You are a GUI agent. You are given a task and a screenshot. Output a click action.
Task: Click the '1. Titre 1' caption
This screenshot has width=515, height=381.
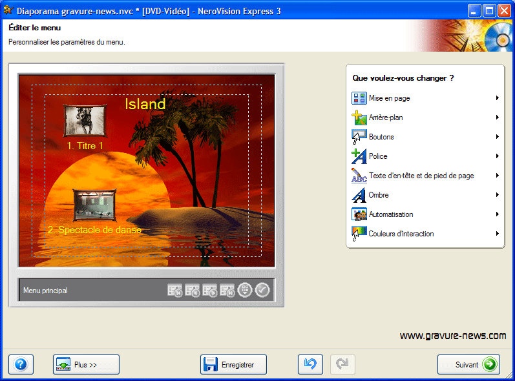[x=85, y=146]
